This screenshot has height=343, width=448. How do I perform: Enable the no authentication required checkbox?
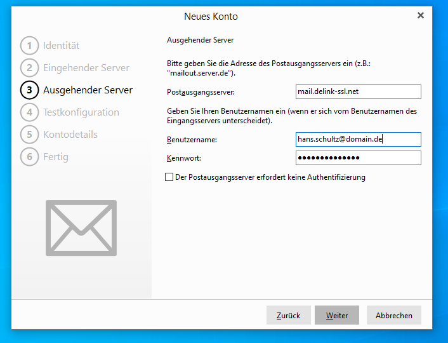(169, 178)
